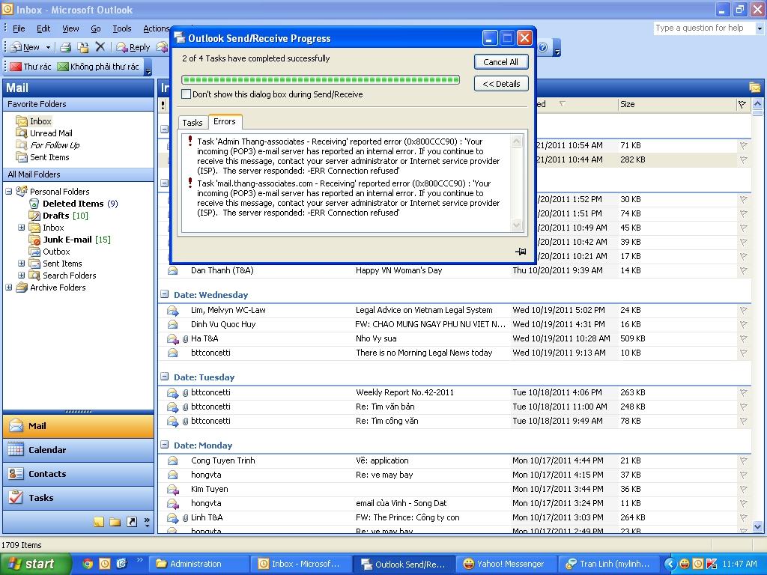Flag the Dan Thanh (T&A) message
Image resolution: width=767 pixels, height=575 pixels.
click(x=743, y=270)
